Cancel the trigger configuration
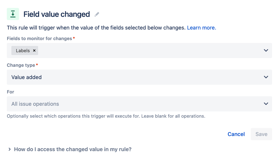The image size is (277, 160). tap(236, 134)
